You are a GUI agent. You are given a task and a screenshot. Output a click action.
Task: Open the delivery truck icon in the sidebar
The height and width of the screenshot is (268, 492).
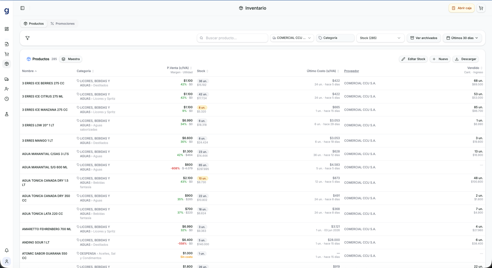pyautogui.click(x=6, y=79)
